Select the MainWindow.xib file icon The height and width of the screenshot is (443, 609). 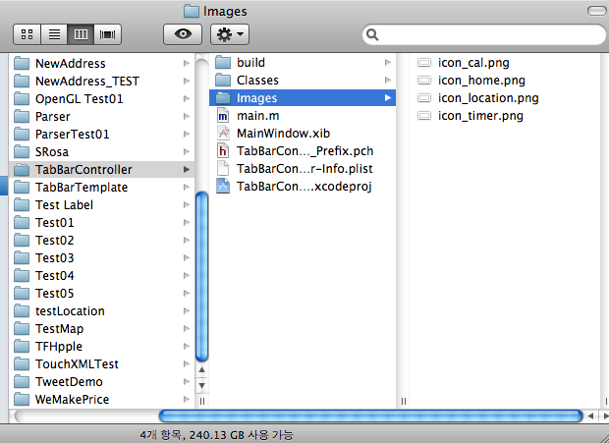pyautogui.click(x=223, y=134)
